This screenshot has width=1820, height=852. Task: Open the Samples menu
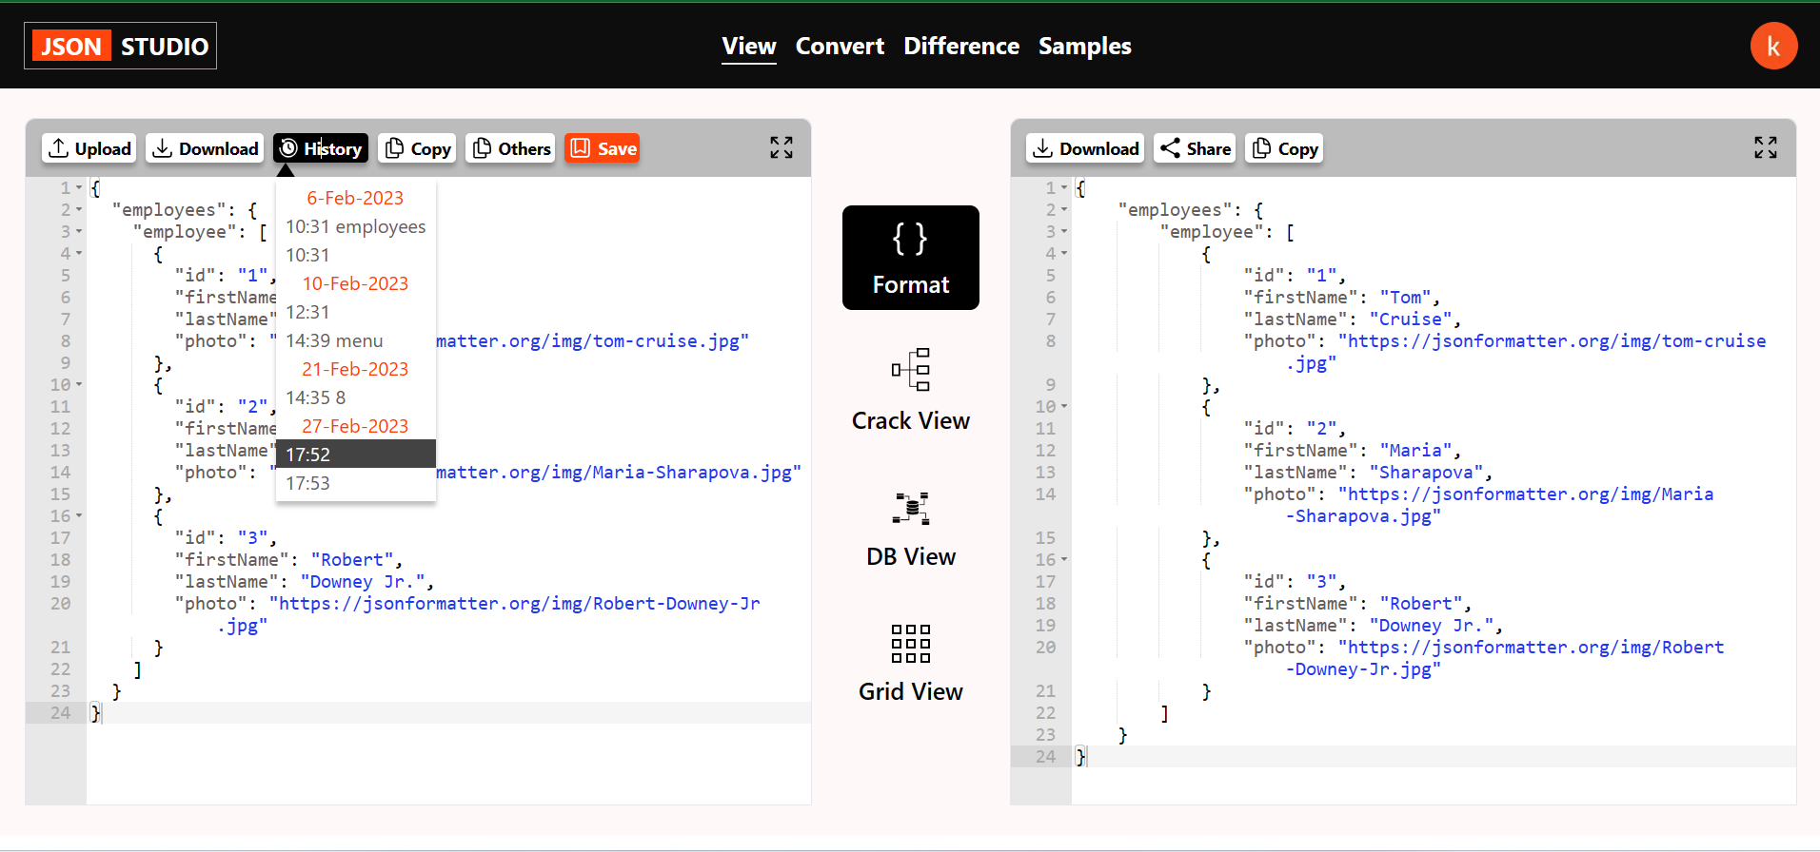pyautogui.click(x=1085, y=46)
